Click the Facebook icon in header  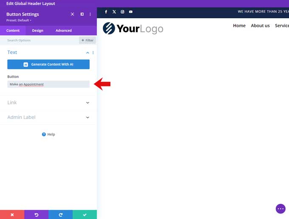(x=106, y=12)
